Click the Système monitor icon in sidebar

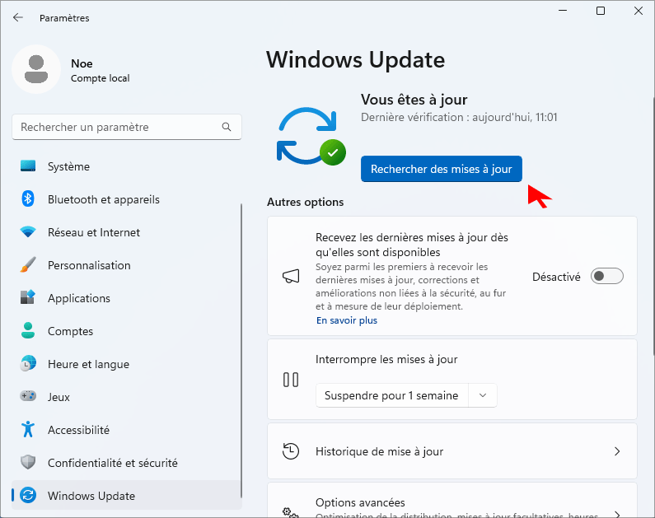(x=28, y=166)
